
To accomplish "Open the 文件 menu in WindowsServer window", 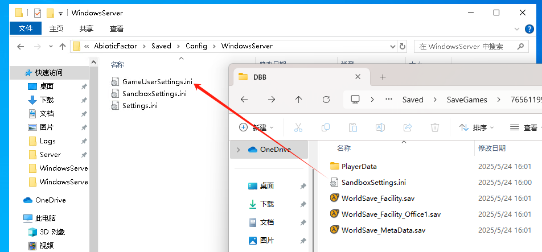I will click(x=26, y=28).
